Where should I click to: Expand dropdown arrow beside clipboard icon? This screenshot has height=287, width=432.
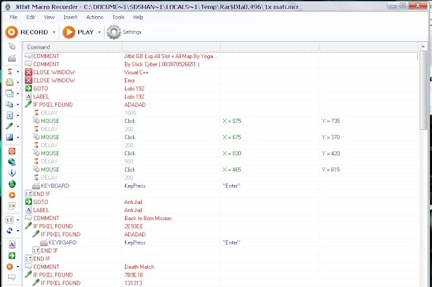coord(18,105)
